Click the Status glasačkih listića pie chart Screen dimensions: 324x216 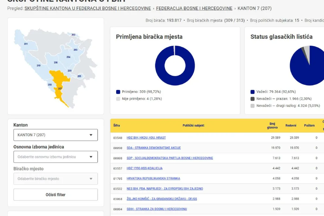(307, 66)
